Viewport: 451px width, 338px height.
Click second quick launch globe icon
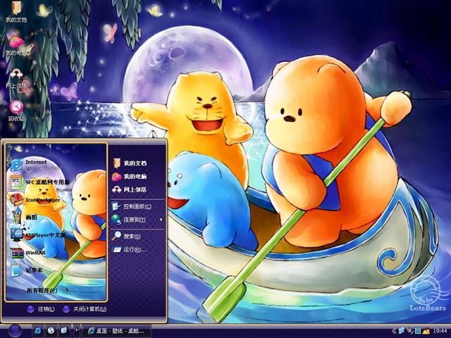coord(51,331)
